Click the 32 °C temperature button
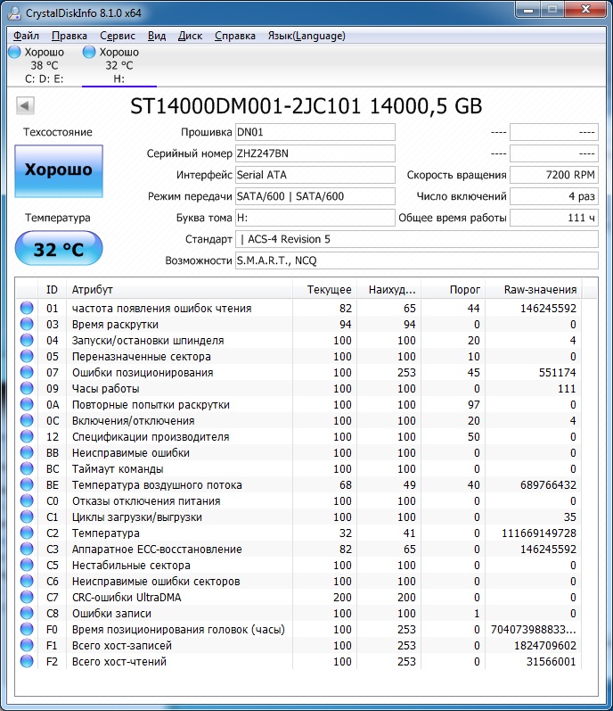The width and height of the screenshot is (613, 711). click(59, 249)
